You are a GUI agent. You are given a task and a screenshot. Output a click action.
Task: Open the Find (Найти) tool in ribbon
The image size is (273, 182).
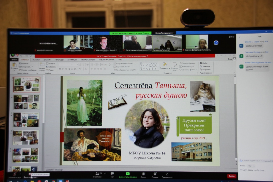203,63
